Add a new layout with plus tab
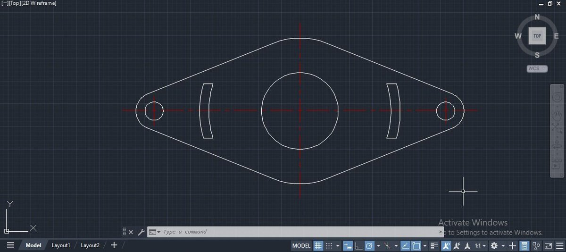The width and height of the screenshot is (566, 252). pyautogui.click(x=114, y=245)
